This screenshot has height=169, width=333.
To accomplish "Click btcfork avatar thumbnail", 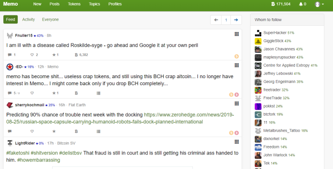I will (x=258, y=115).
